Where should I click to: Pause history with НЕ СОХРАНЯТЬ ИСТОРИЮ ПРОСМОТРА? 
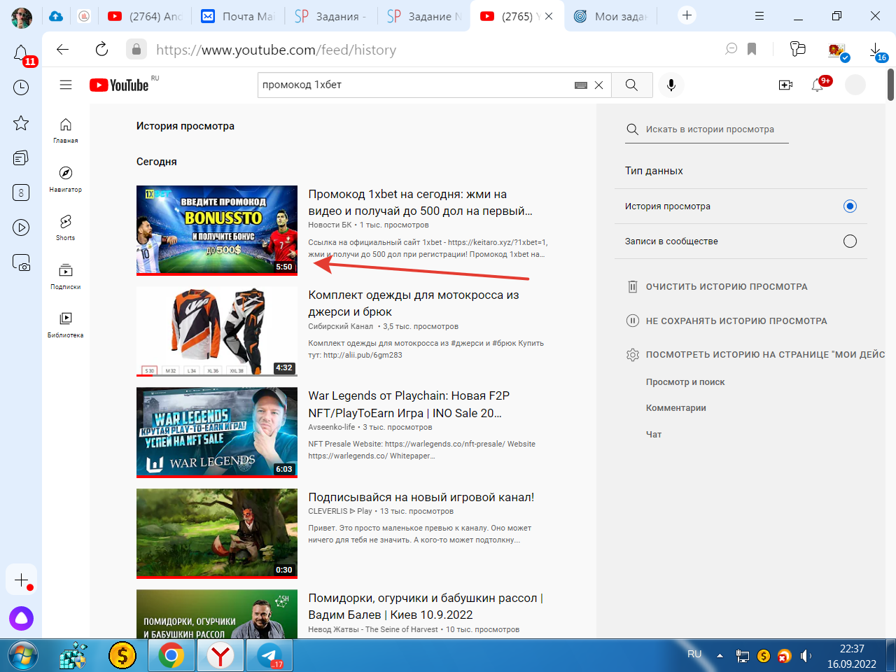736,321
